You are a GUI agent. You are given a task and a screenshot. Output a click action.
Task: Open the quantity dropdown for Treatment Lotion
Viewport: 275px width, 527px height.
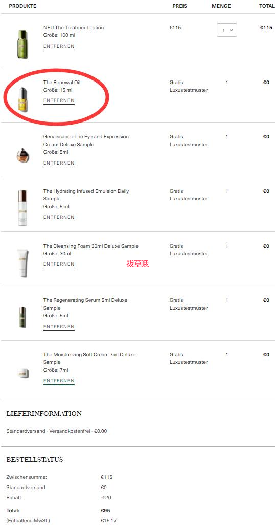[227, 30]
